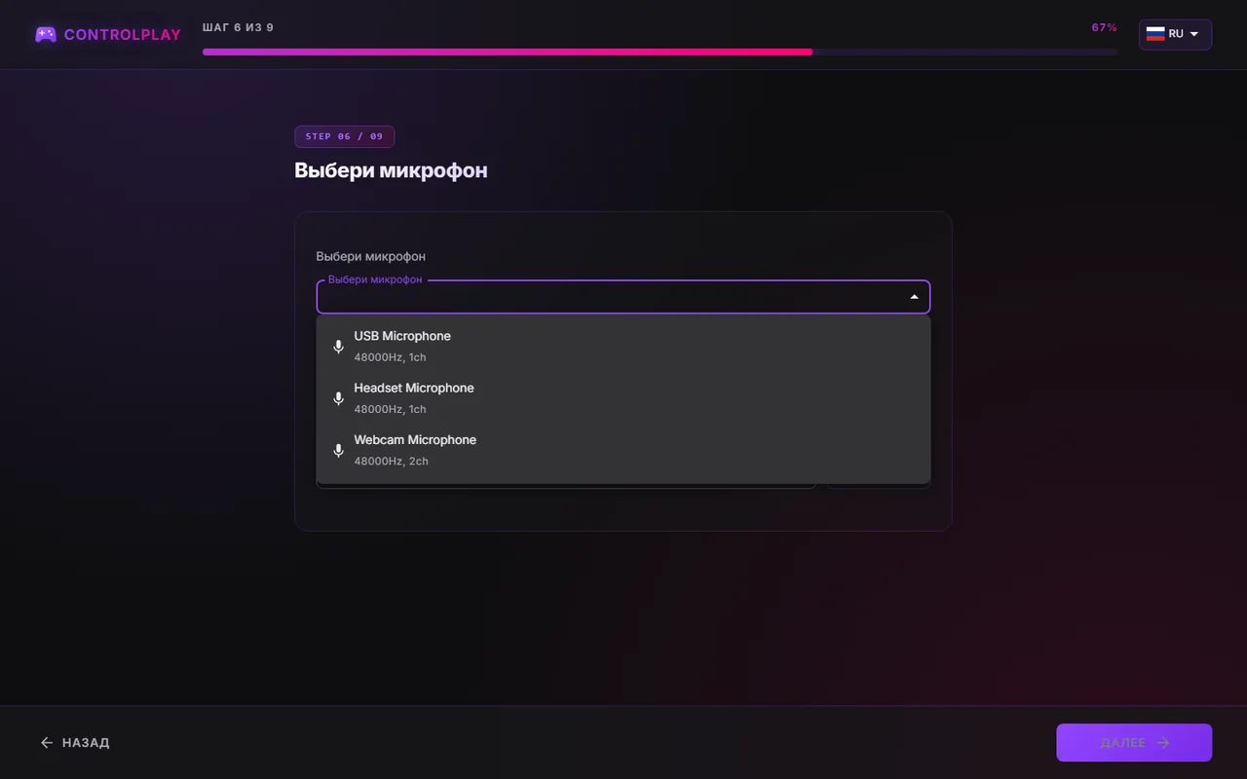Click the microphone icon beside Webcam Microphone
1247x779 pixels.
(338, 450)
